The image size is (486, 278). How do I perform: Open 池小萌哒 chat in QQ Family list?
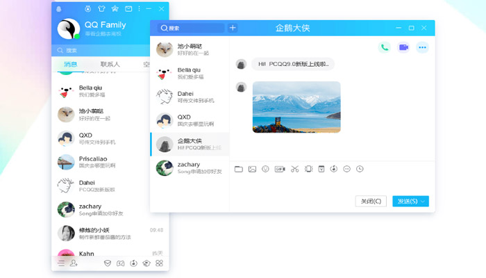(x=101, y=115)
